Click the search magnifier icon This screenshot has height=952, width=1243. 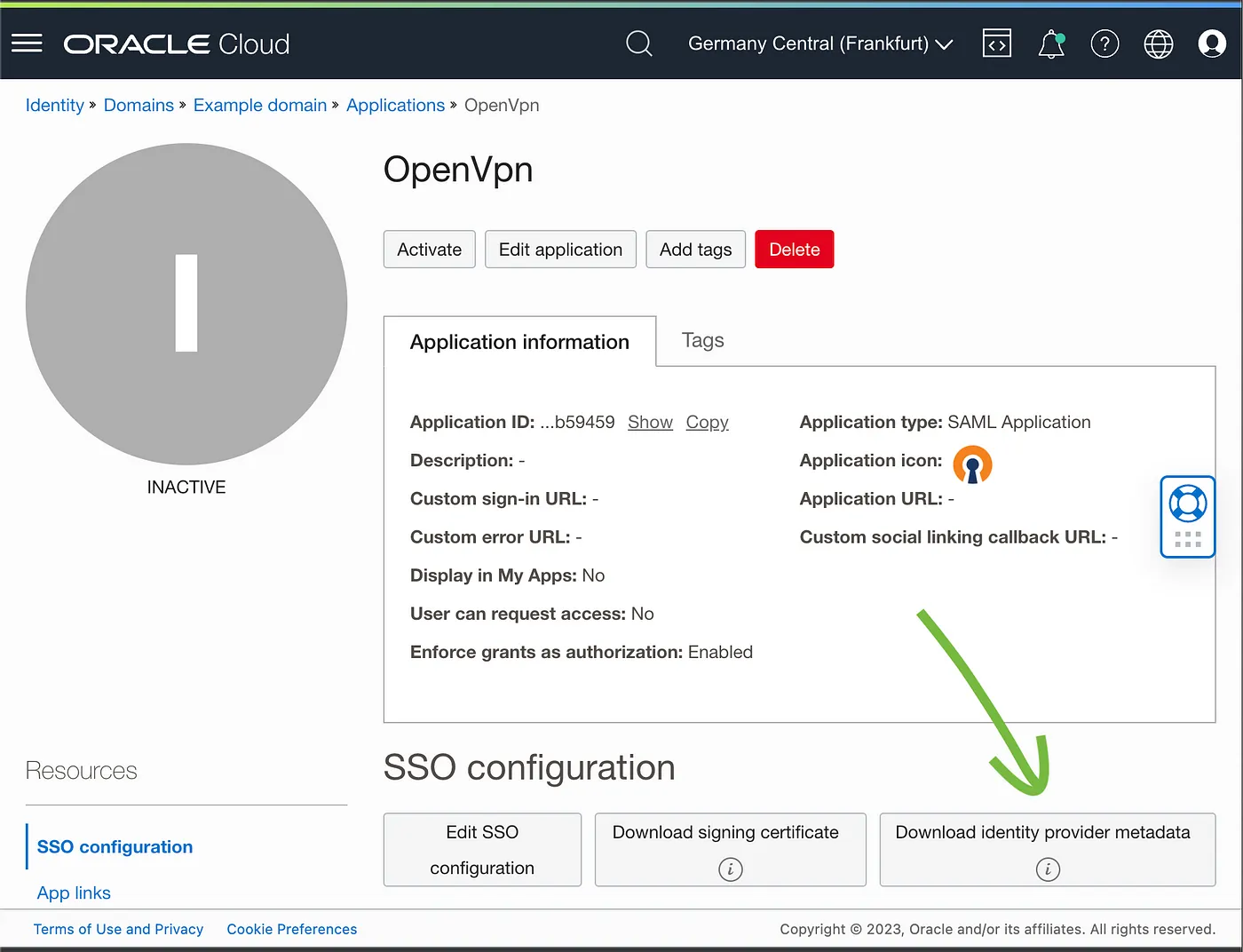coord(638,44)
